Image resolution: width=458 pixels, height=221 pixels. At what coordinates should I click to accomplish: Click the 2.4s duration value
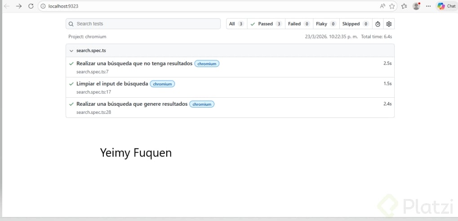[387, 104]
